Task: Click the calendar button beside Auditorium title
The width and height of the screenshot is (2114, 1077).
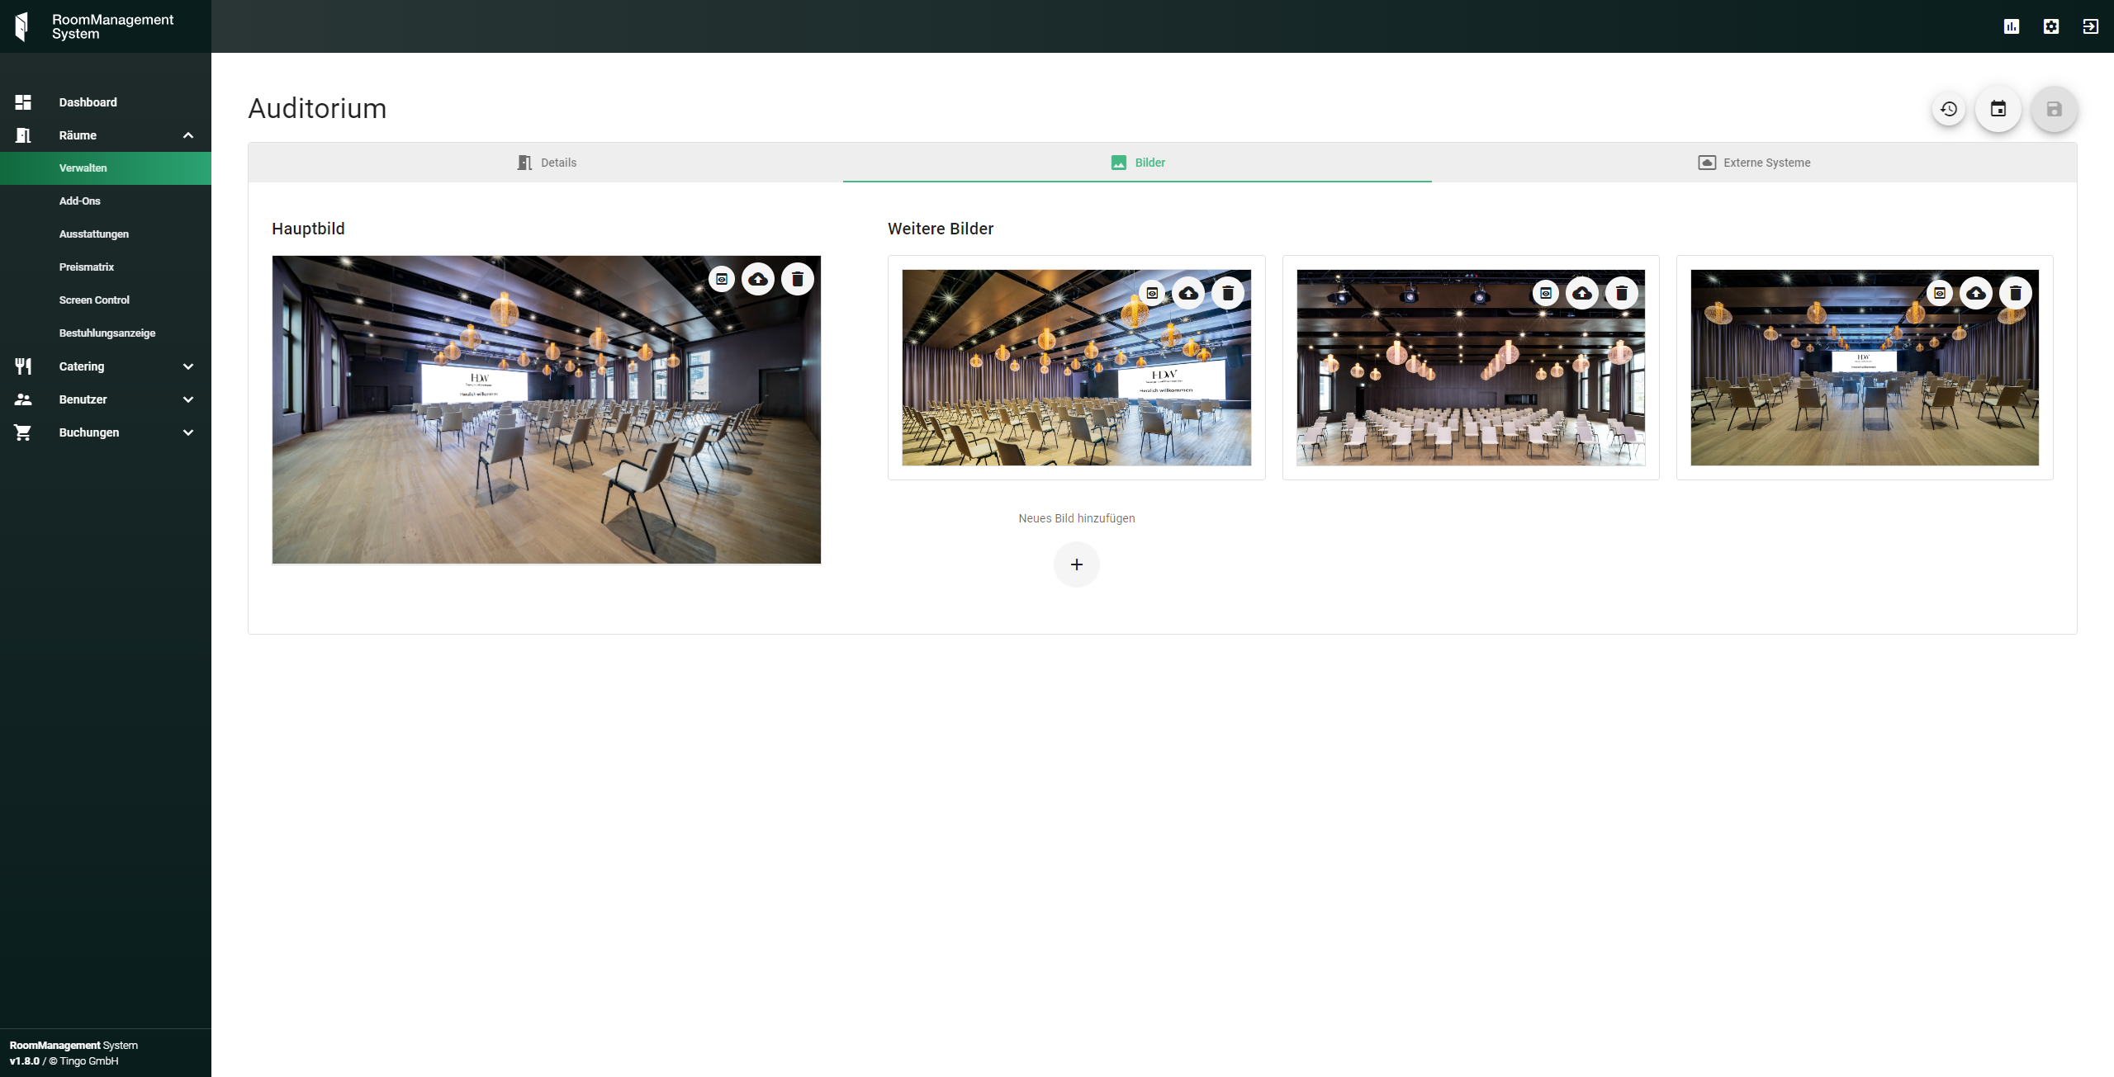Action: point(1998,109)
